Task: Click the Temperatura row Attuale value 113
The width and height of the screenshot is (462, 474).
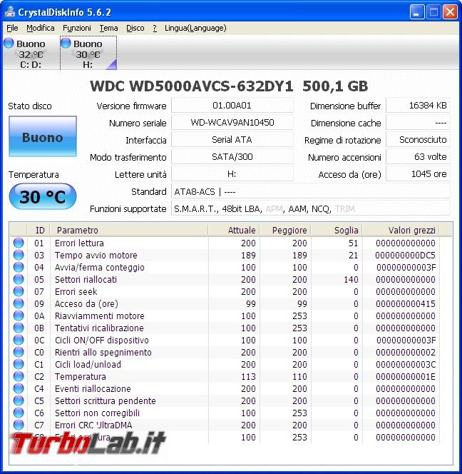Action: point(248,376)
